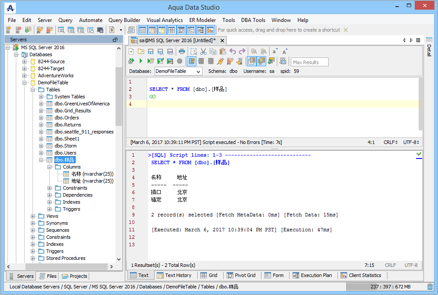Open the Database dropdown showing DemoFileTable
438x295 pixels.
click(178, 71)
